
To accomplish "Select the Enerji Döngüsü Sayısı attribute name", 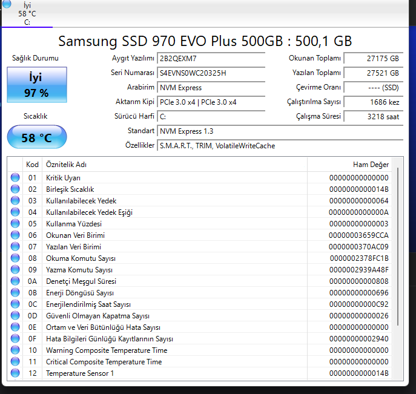I will coord(80,293).
